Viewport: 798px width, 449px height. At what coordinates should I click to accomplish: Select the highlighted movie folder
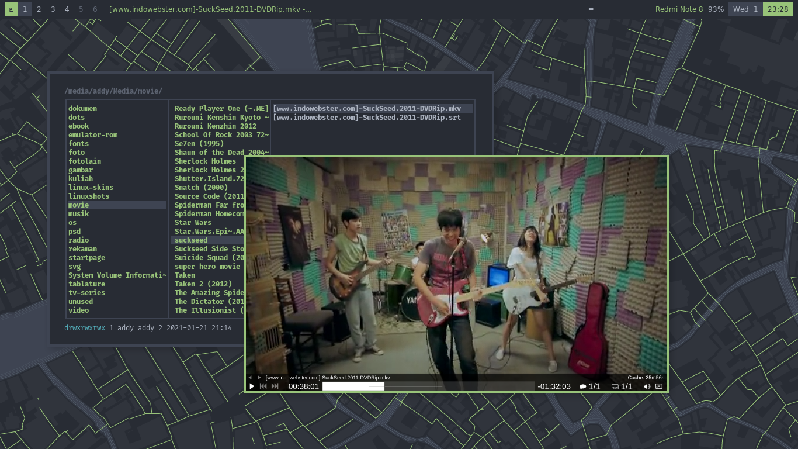coord(117,205)
